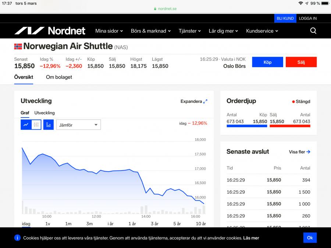
Task: Toggle the volume bars indicator button
Action: (x=49, y=125)
